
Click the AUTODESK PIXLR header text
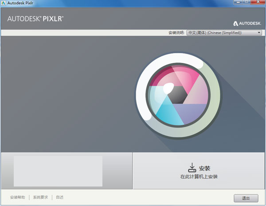tap(35, 19)
